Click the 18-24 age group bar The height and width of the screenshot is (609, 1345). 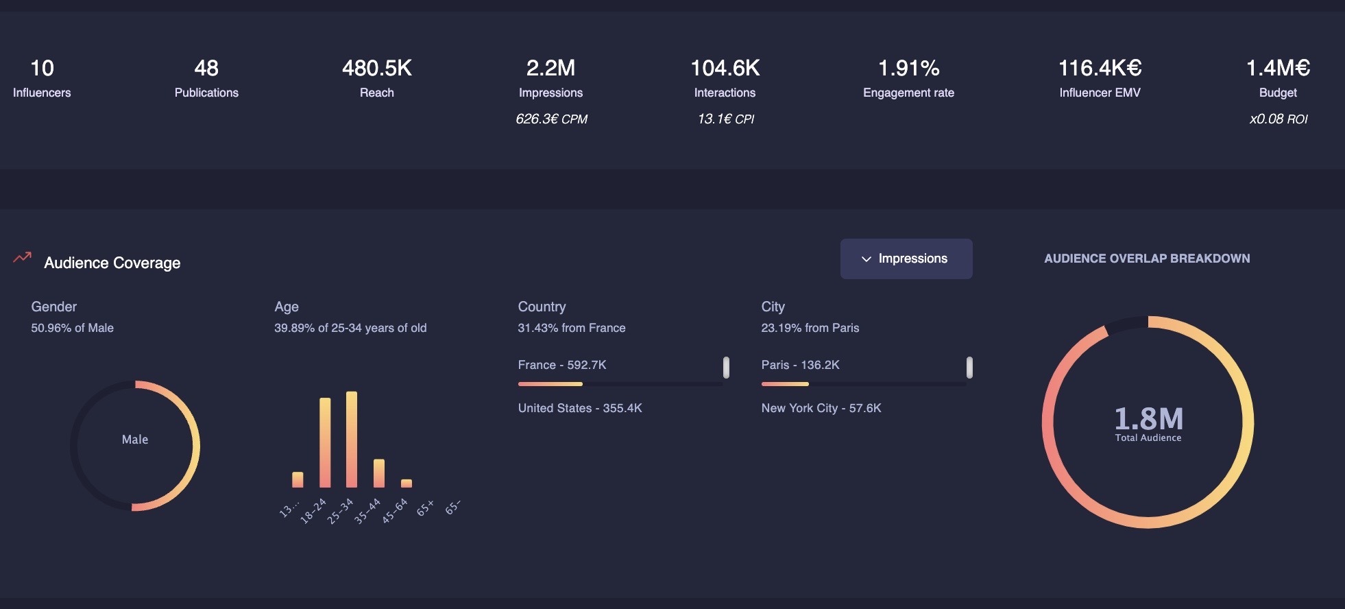[325, 442]
